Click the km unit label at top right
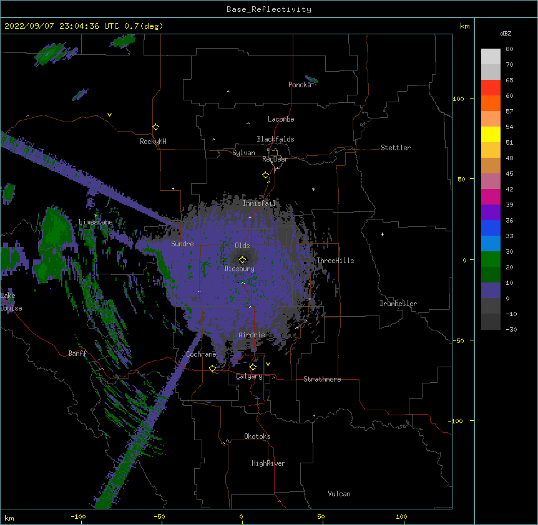The height and width of the screenshot is (525, 538). [465, 26]
